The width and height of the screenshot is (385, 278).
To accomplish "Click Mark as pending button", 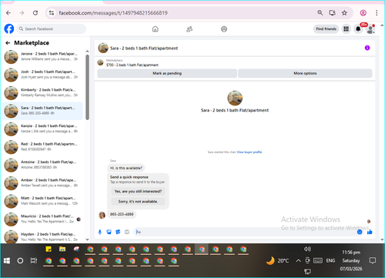I will click(167, 73).
